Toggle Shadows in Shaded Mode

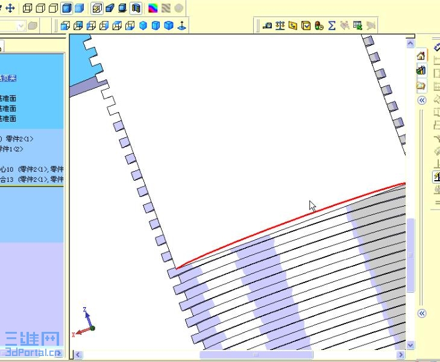click(x=122, y=8)
